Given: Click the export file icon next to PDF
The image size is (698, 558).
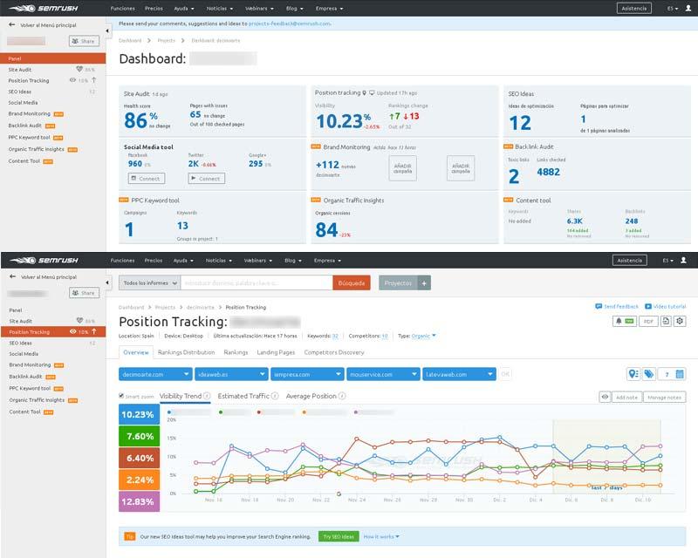Looking at the screenshot, I should tap(666, 321).
